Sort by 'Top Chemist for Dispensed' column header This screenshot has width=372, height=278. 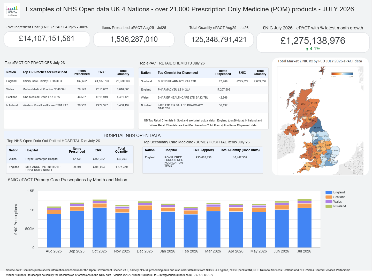(x=178, y=73)
